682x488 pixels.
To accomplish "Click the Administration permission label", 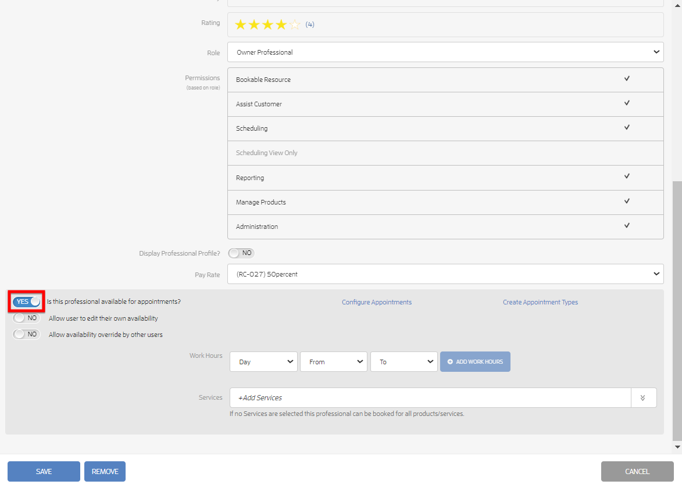I will (257, 227).
